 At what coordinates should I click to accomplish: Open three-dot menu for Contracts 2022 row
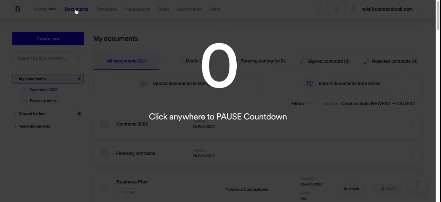412,124
